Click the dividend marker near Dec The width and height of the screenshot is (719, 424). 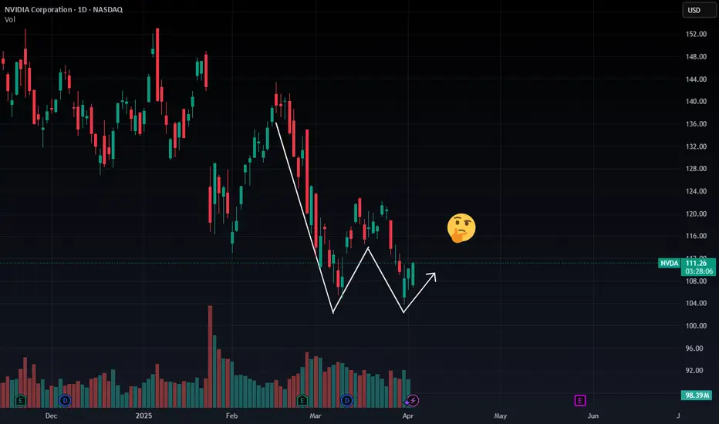pyautogui.click(x=65, y=401)
